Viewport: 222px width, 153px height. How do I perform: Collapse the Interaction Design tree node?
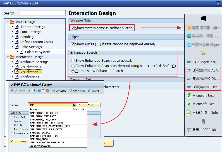[8, 56]
